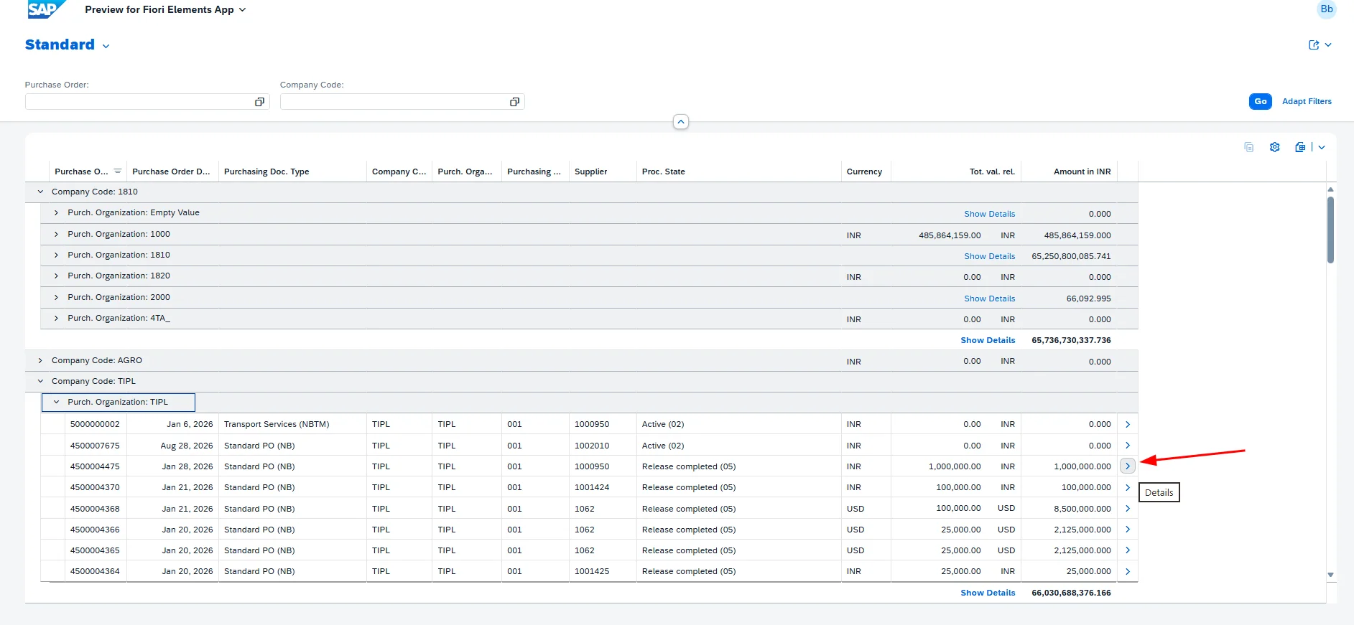Screen dimensions: 1354x625
Task: Open details for PO 4500004370
Action: (1128, 487)
